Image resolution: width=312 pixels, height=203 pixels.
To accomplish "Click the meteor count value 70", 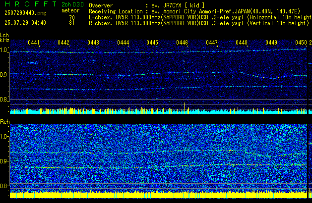I will click(x=72, y=17).
